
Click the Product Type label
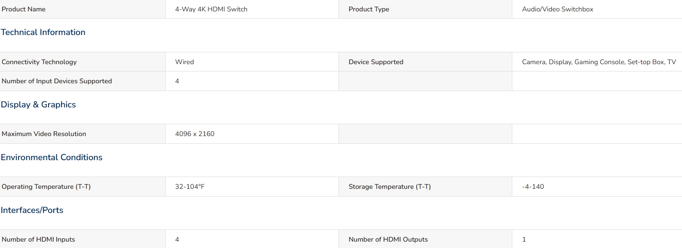[369, 9]
